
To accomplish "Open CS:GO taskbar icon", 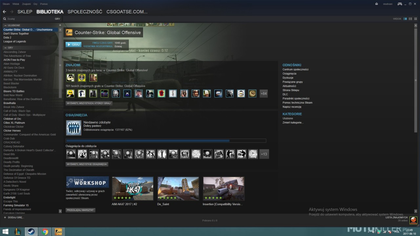I will pos(58,232).
